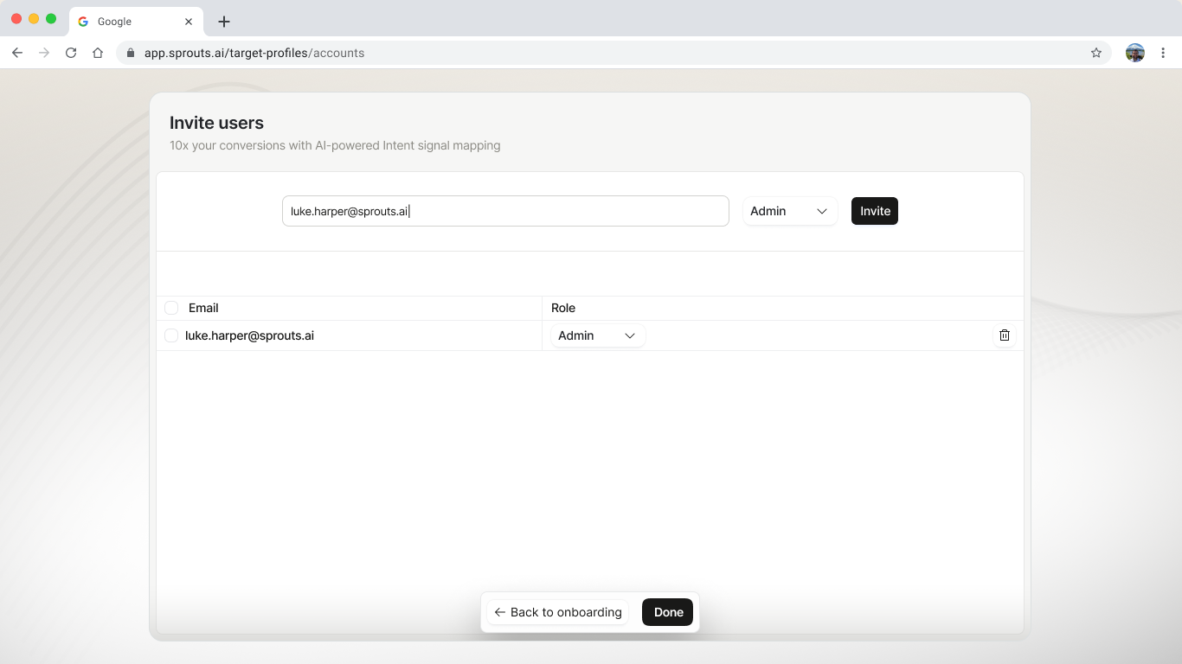The image size is (1182, 664).
Task: Close the Google tab
Action: 189,22
